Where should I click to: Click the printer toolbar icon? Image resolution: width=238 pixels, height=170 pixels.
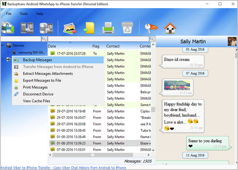108,28
